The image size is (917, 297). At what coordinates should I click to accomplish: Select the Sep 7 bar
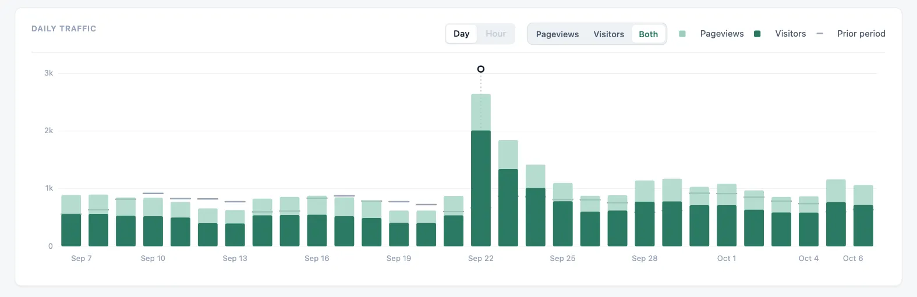point(71,221)
